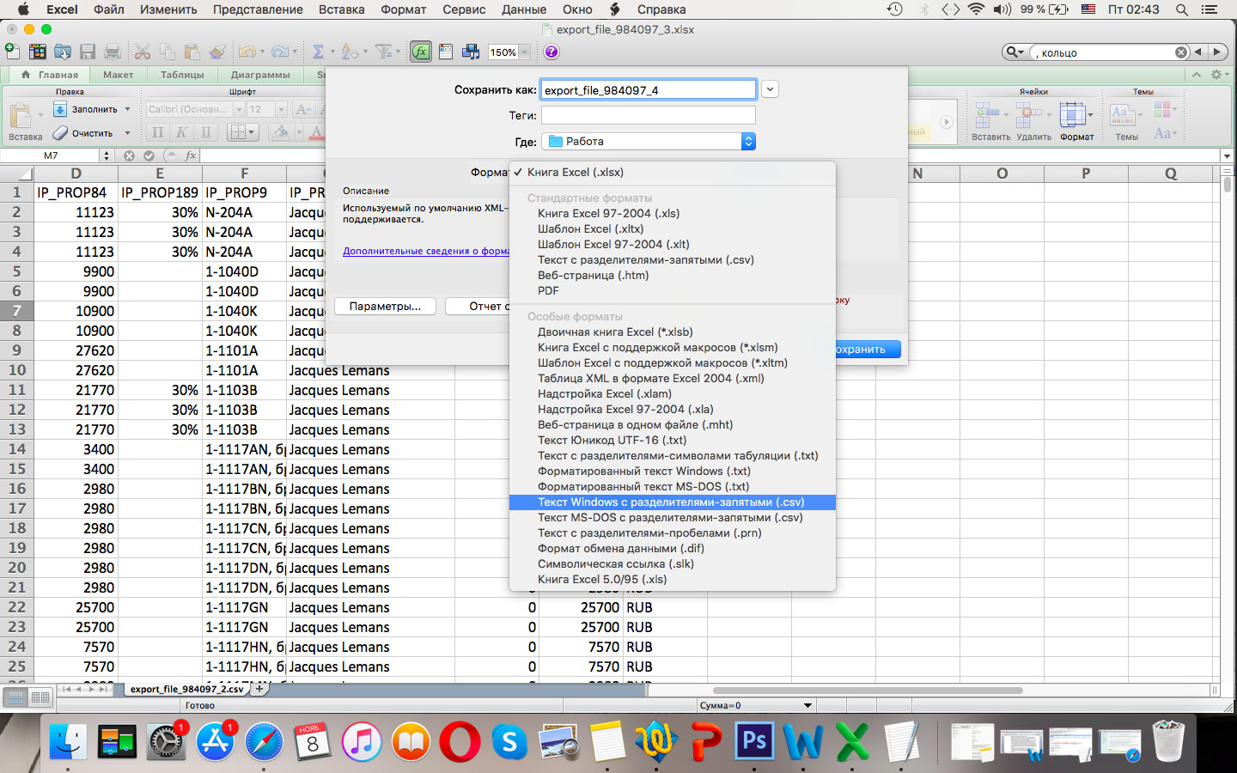The width and height of the screenshot is (1237, 773).
Task: Expand the save dialog with chevron button
Action: point(770,89)
